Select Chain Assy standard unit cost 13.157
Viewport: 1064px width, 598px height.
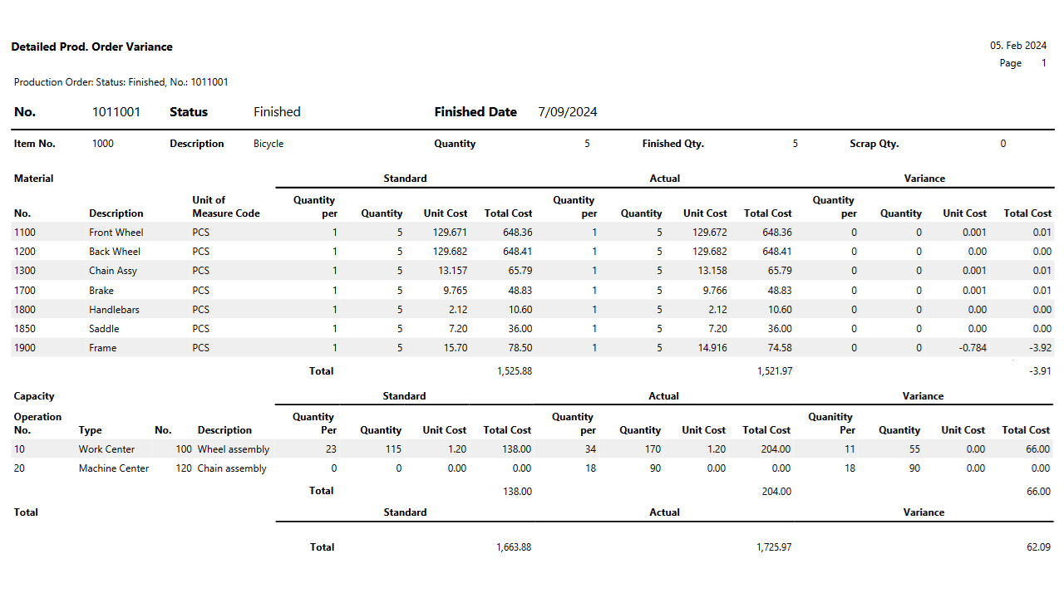(454, 271)
